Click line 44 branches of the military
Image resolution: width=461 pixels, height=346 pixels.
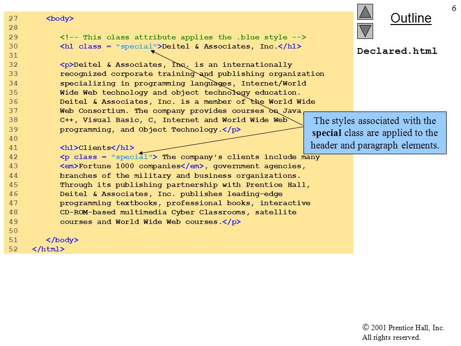180,176
